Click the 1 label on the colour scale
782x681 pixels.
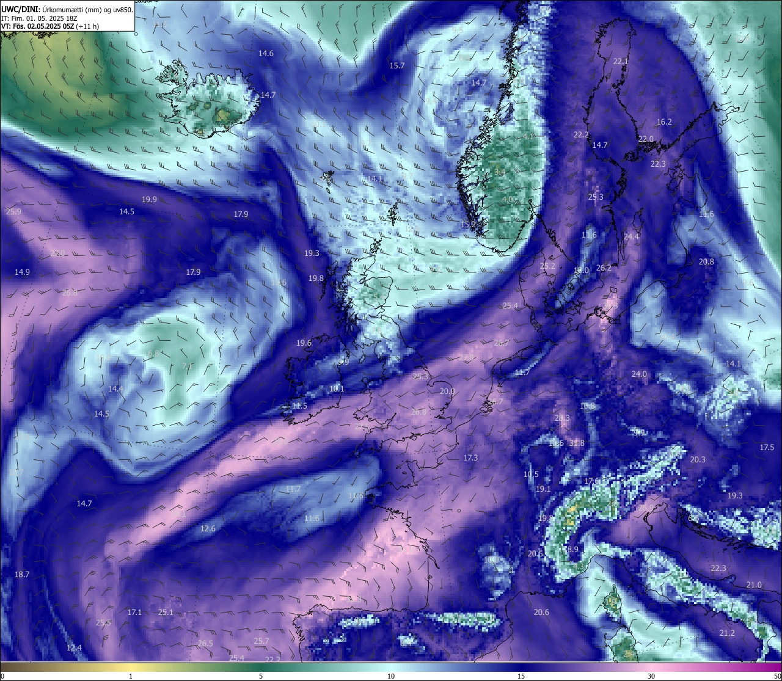coord(131,676)
